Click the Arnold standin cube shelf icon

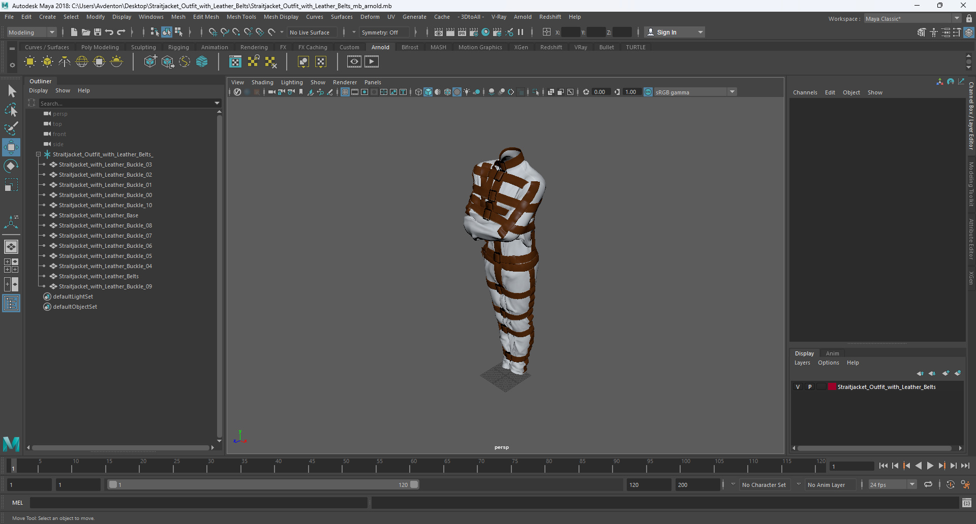[x=150, y=62]
